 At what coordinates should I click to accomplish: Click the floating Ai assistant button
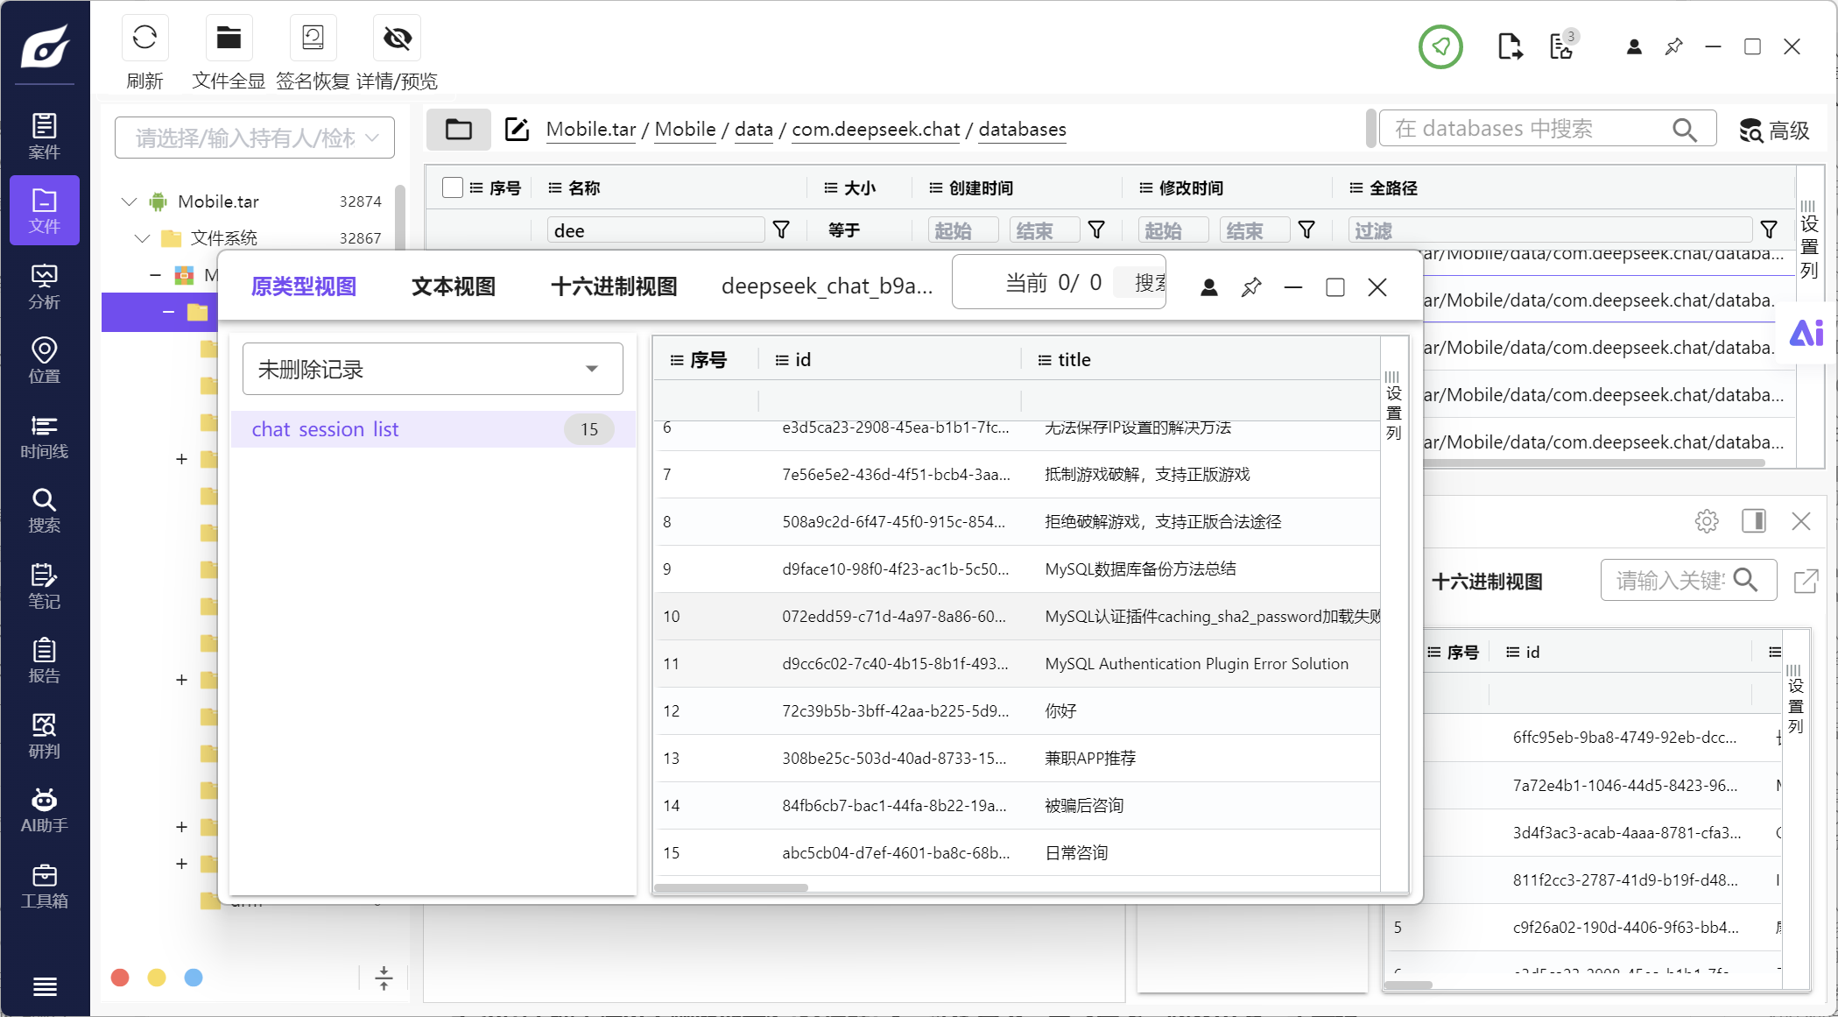click(1806, 333)
